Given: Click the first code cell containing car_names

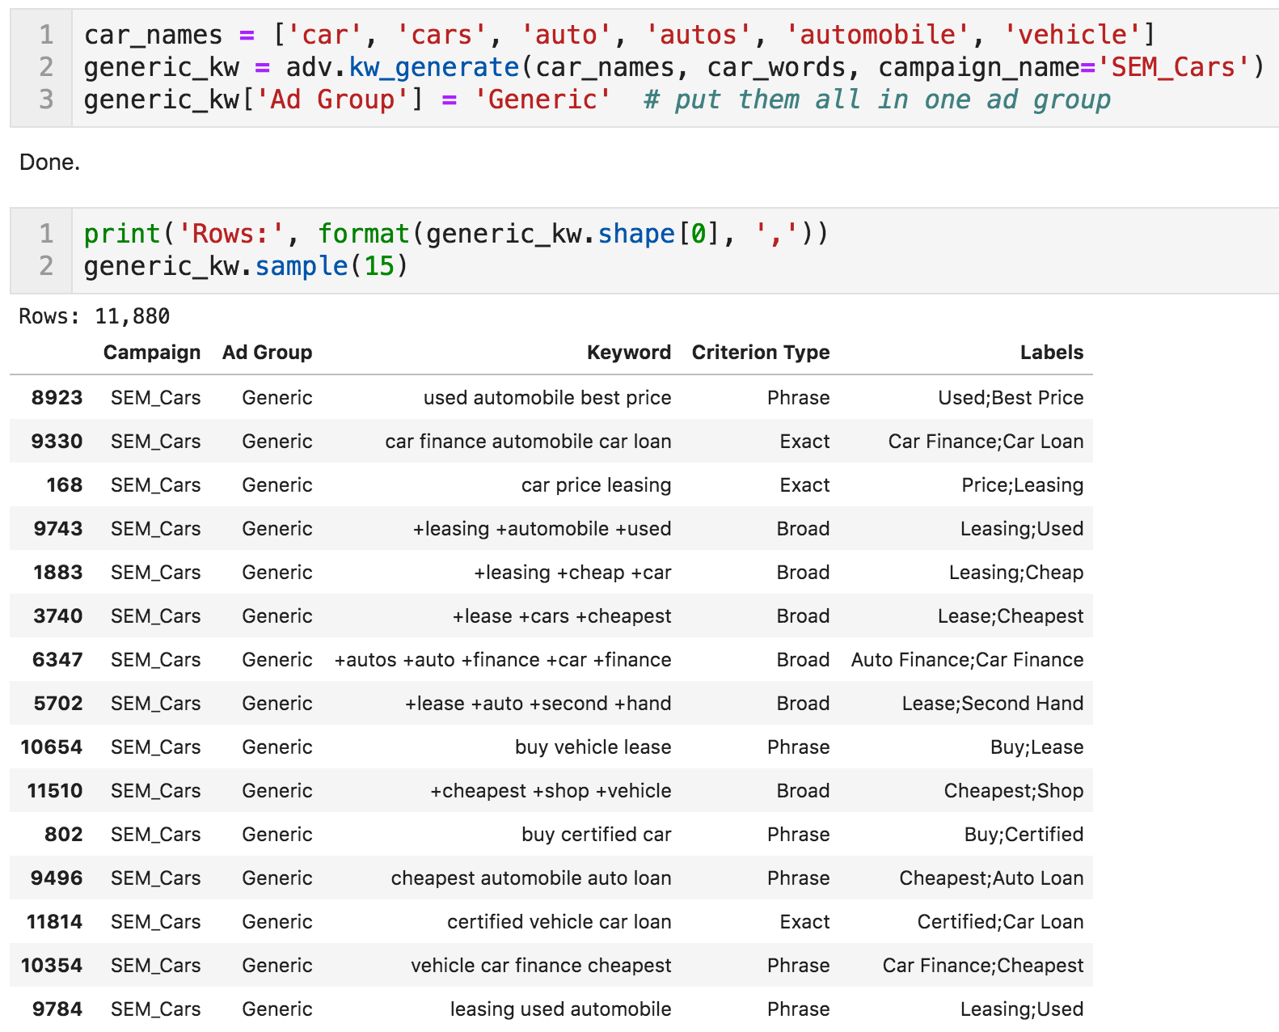Looking at the screenshot, I should coord(644,68).
